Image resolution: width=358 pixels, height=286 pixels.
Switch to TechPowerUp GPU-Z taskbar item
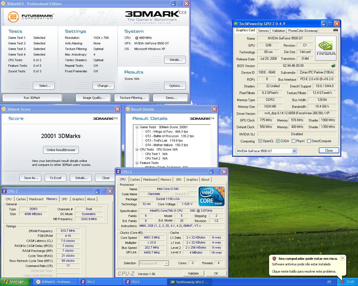tap(189, 282)
